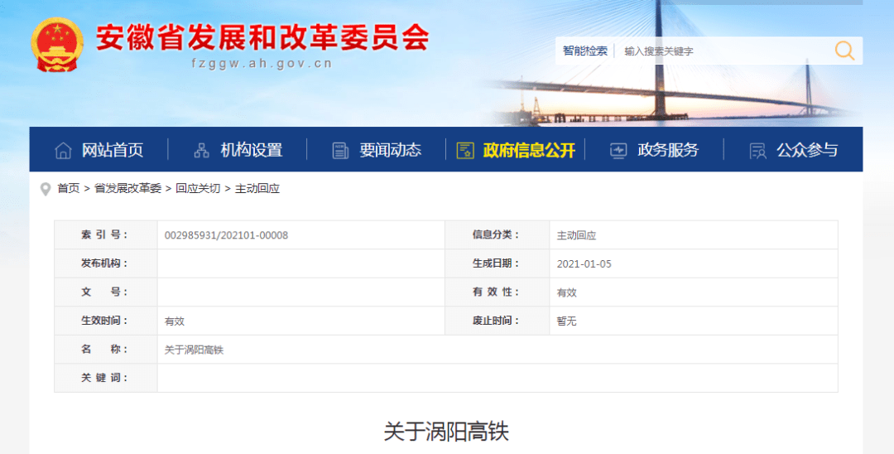The height and width of the screenshot is (454, 894).
Task: Click the 主动回应 category value in table
Action: click(576, 235)
